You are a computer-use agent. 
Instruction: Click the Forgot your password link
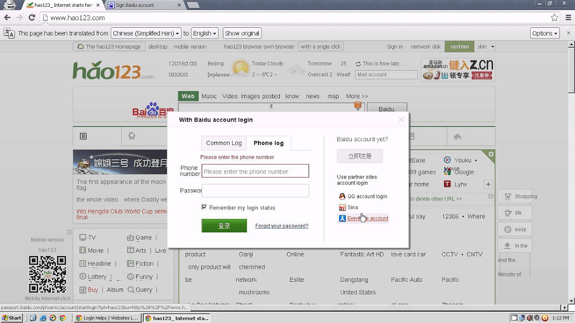[x=282, y=226]
